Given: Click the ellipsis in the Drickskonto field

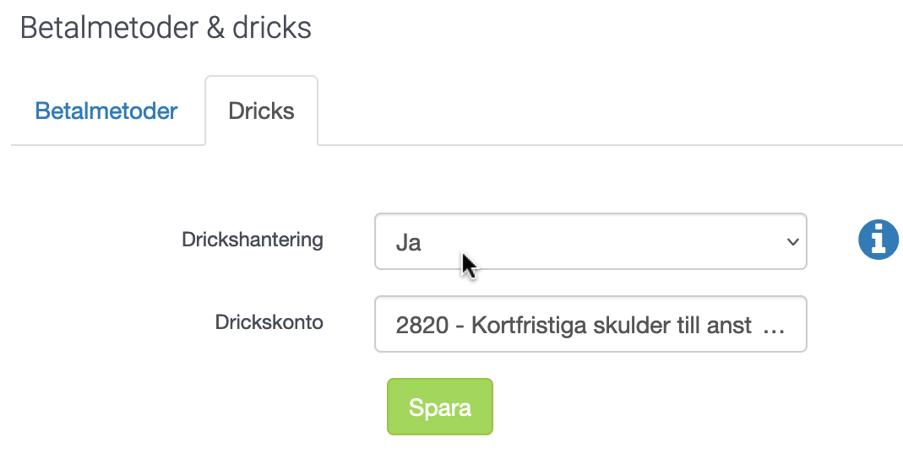Looking at the screenshot, I should pyautogui.click(x=773, y=329).
